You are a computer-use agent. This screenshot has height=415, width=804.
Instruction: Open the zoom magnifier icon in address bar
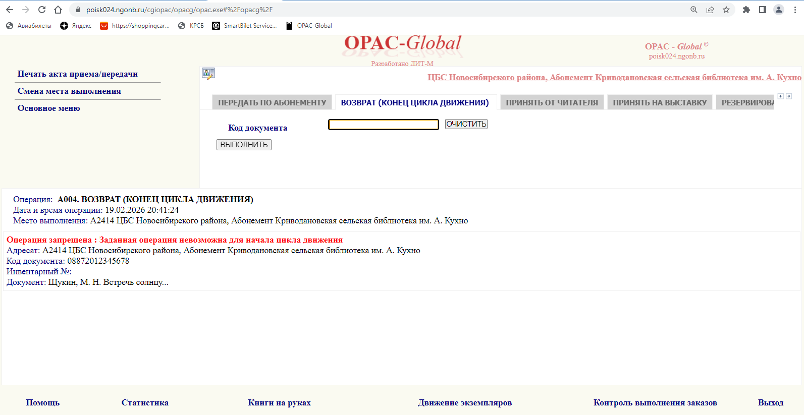coord(694,10)
